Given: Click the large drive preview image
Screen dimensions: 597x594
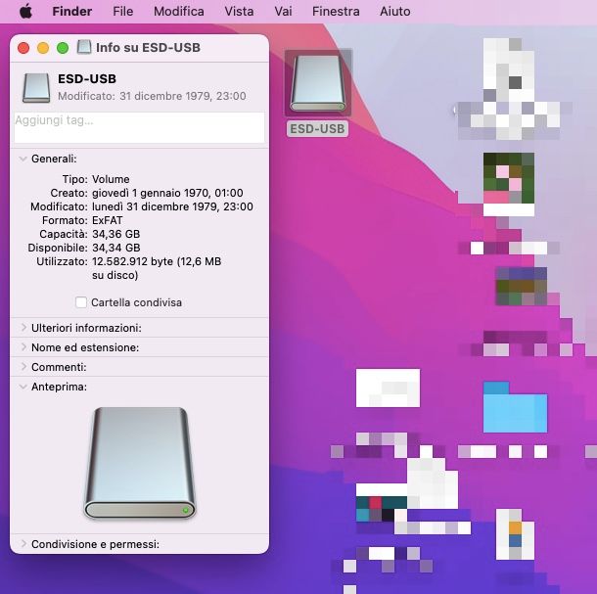Looking at the screenshot, I should (x=140, y=463).
